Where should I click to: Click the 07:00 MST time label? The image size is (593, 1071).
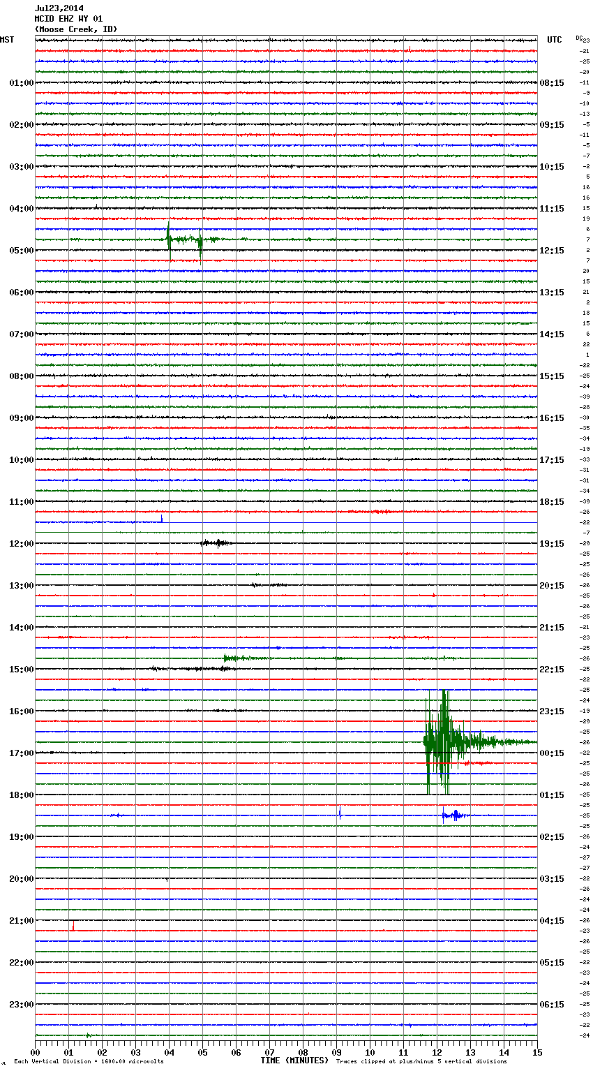[x=22, y=334]
